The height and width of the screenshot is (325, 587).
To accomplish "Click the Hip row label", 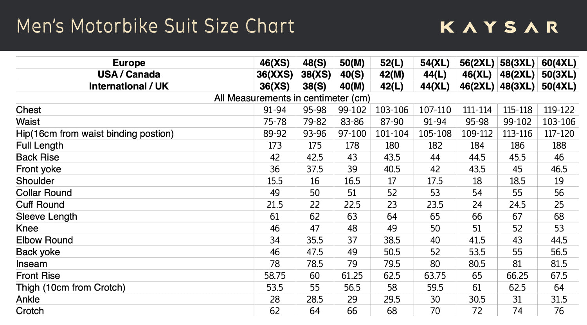I will pos(95,134).
